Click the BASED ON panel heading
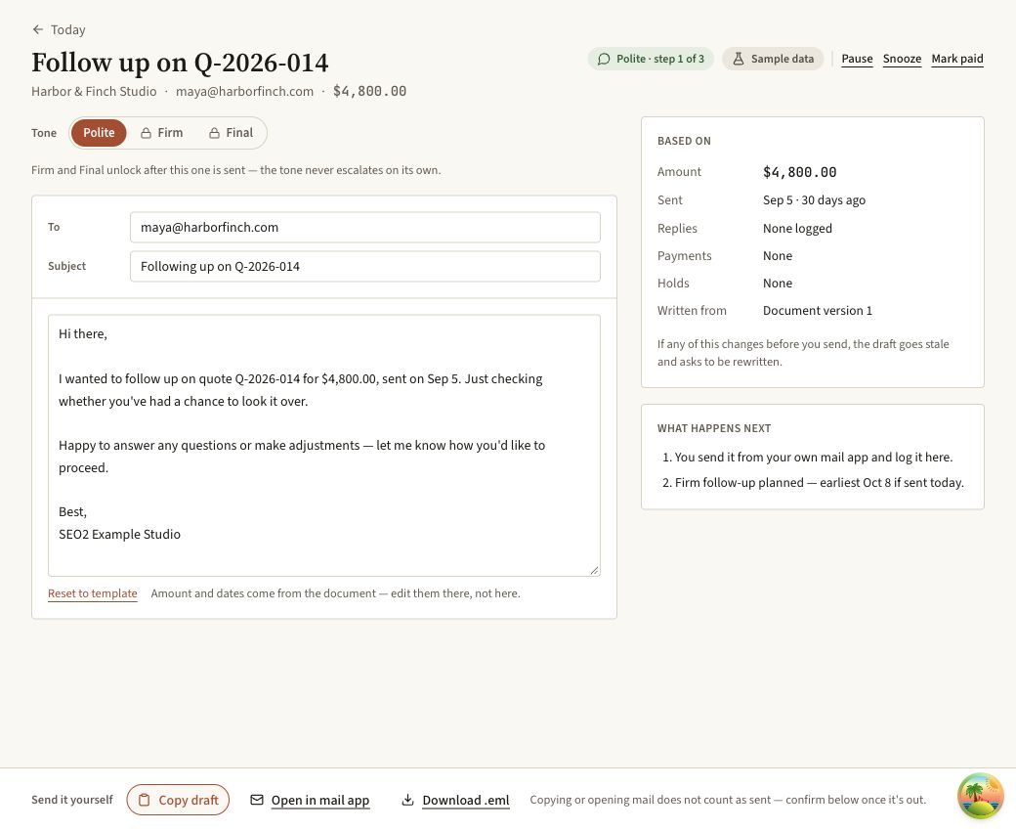 (684, 142)
